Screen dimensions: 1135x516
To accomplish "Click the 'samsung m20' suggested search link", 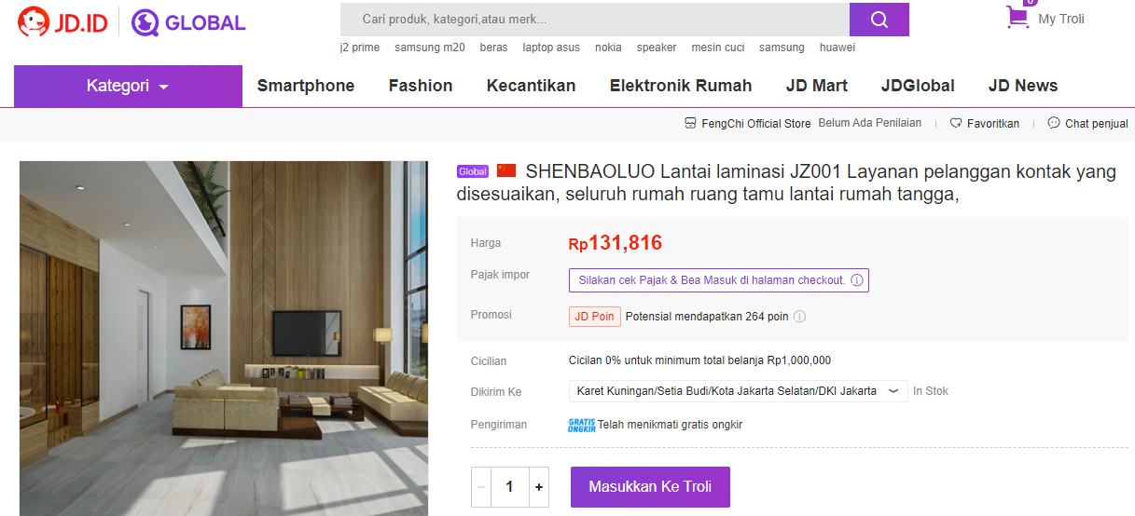I will pyautogui.click(x=430, y=48).
